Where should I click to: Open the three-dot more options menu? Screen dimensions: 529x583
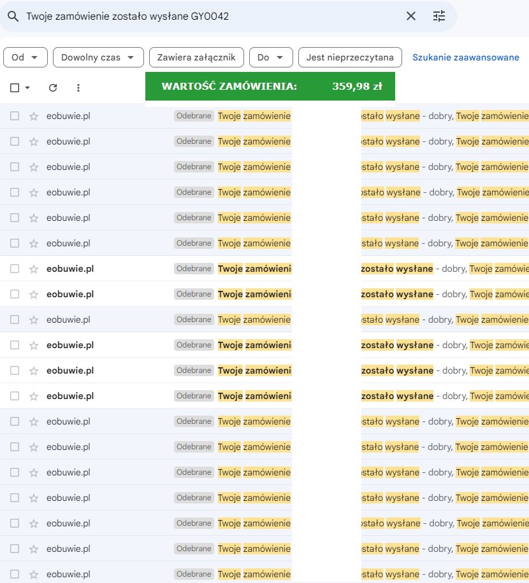78,88
